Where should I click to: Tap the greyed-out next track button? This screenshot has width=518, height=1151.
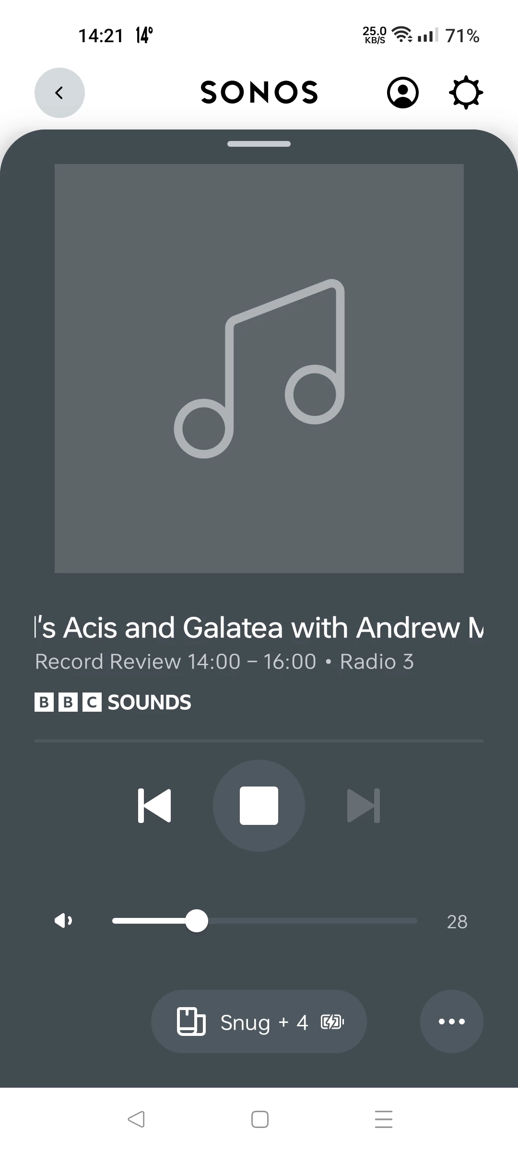364,806
